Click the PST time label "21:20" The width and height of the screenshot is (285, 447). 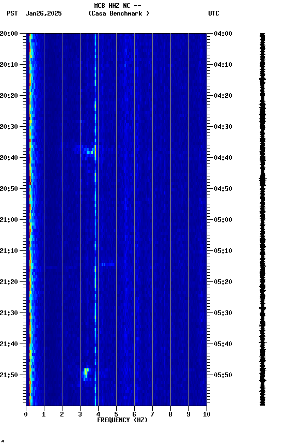click(x=9, y=282)
